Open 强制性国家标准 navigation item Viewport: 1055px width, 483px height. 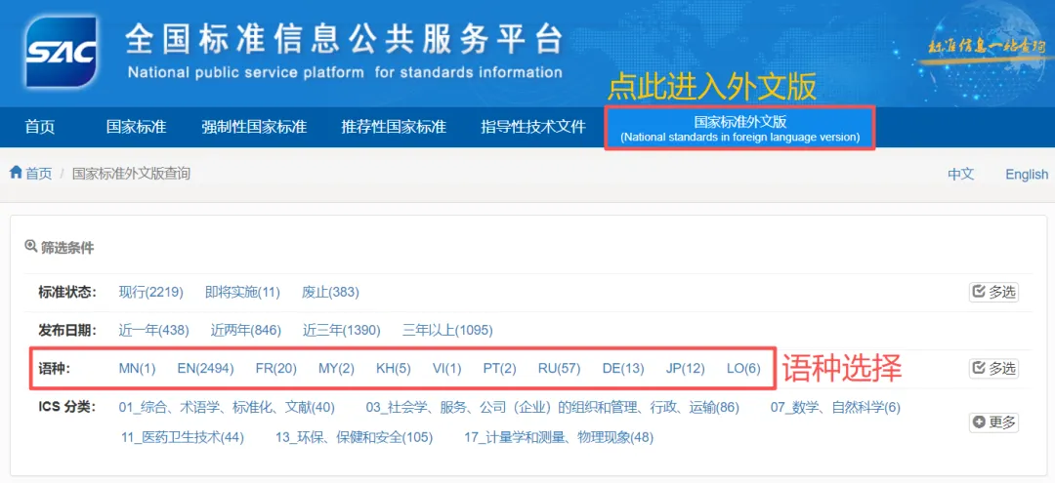pyautogui.click(x=254, y=127)
